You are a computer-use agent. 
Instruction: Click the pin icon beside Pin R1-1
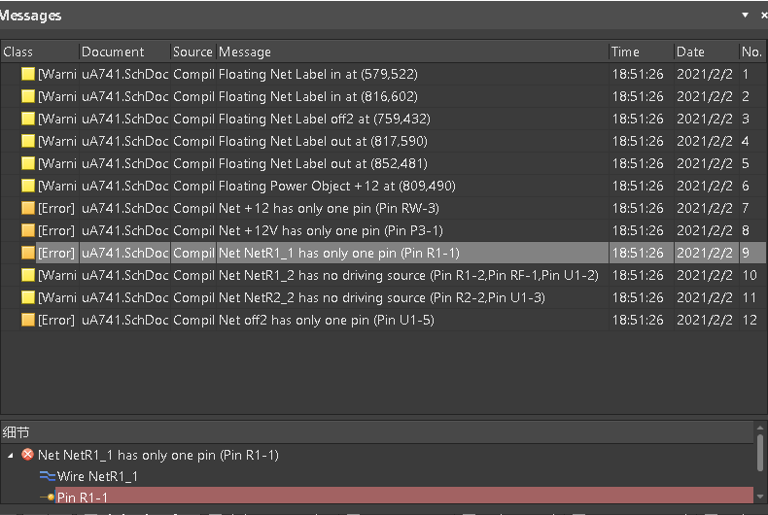pos(47,498)
